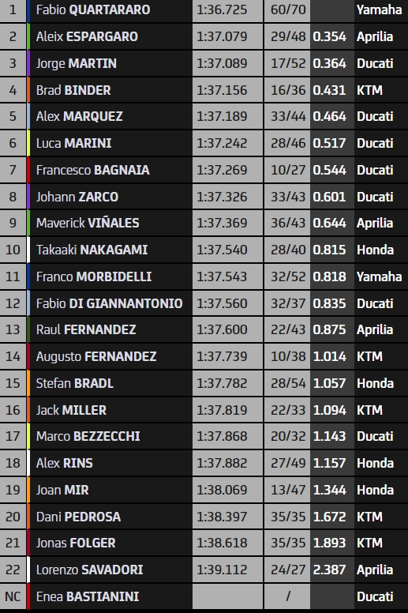The image size is (408, 613).
Task: Open Fabio DI GIANNANTONIO entry
Action: tap(110, 303)
